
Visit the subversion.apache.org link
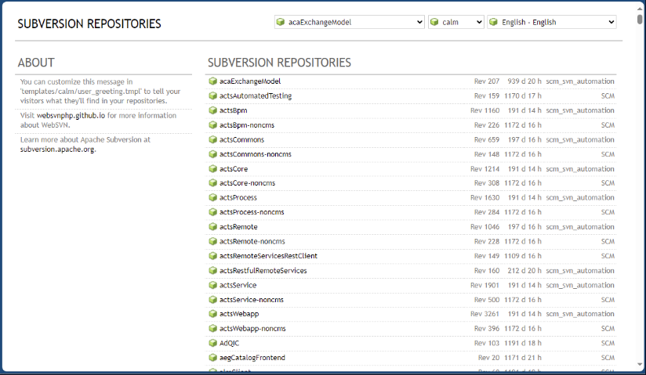[x=57, y=148]
